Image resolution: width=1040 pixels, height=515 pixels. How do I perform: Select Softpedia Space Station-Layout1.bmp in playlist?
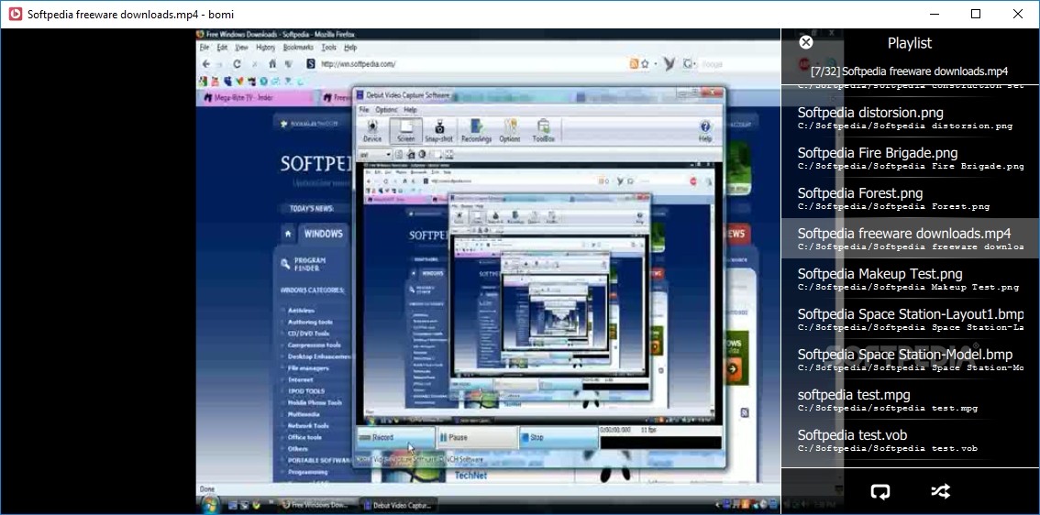[x=910, y=320]
